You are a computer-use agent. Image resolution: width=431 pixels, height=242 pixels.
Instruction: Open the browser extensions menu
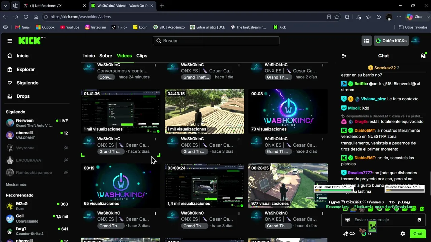click(x=347, y=17)
